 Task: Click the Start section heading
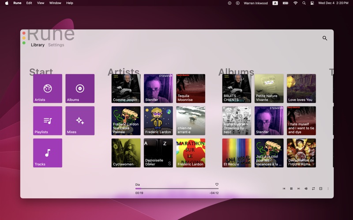tap(41, 71)
